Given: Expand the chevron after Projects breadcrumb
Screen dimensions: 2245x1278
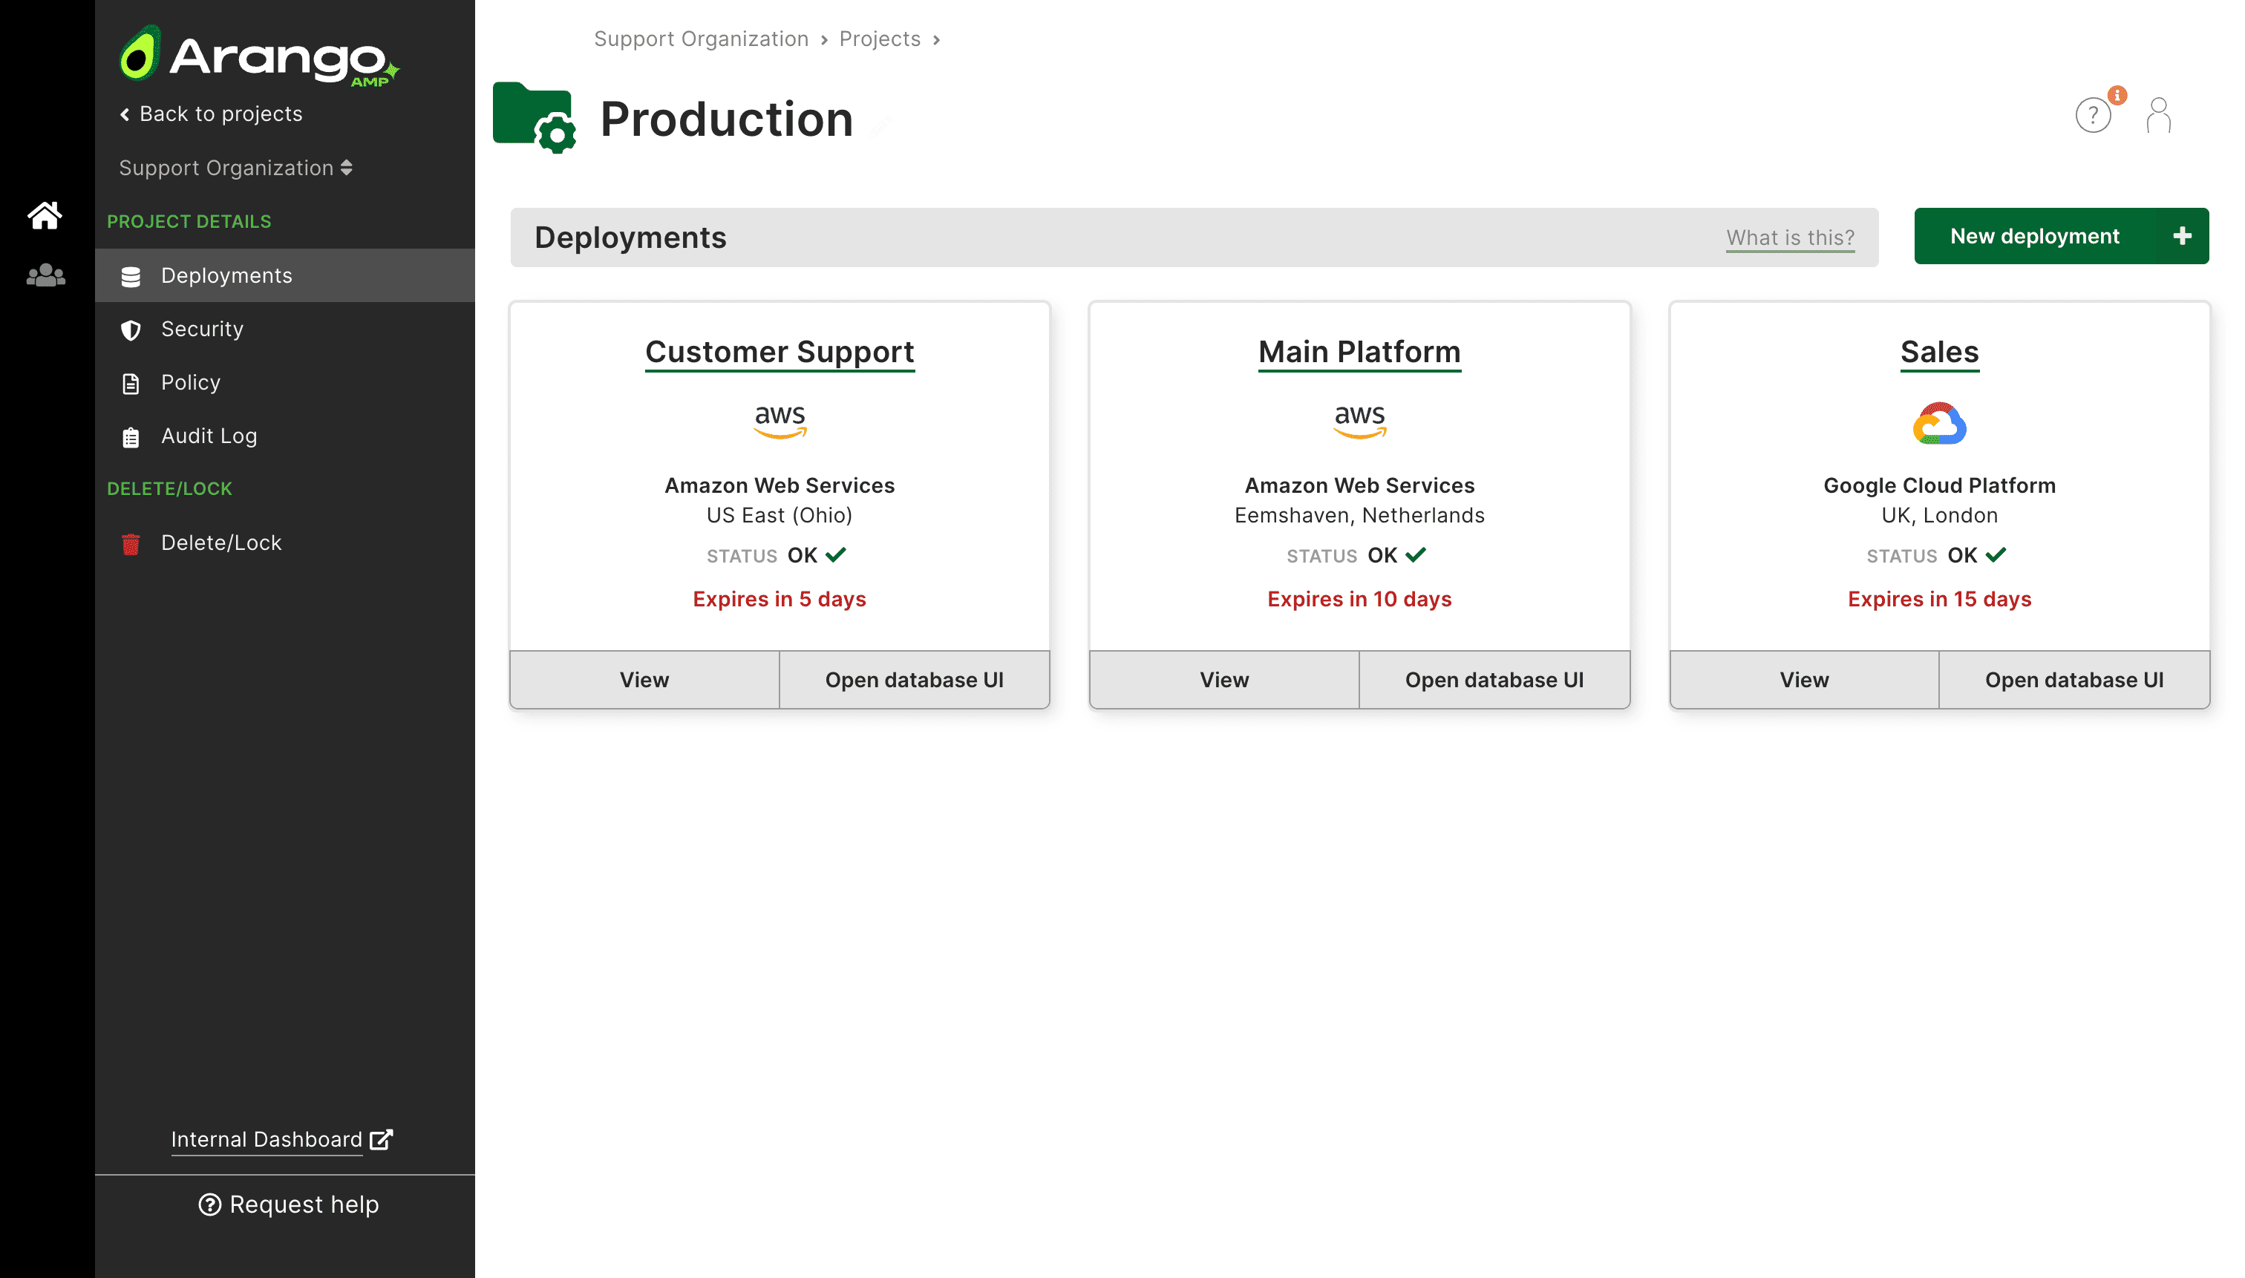Looking at the screenshot, I should click(937, 39).
